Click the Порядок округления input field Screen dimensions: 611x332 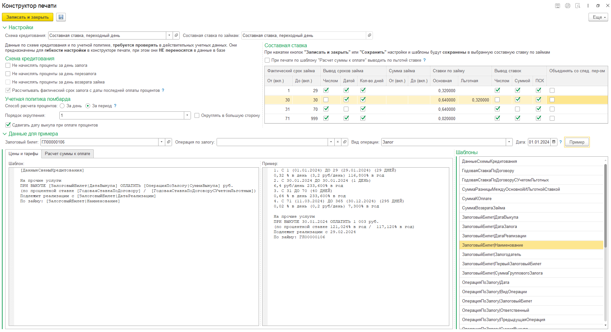[x=122, y=115]
